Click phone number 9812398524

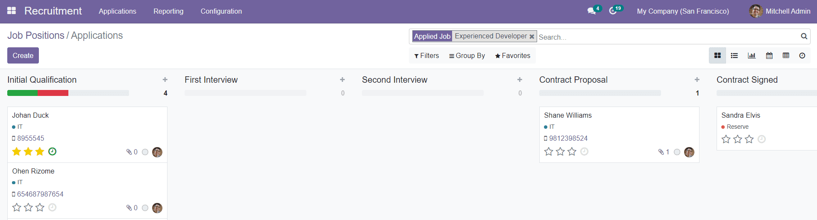[568, 138]
